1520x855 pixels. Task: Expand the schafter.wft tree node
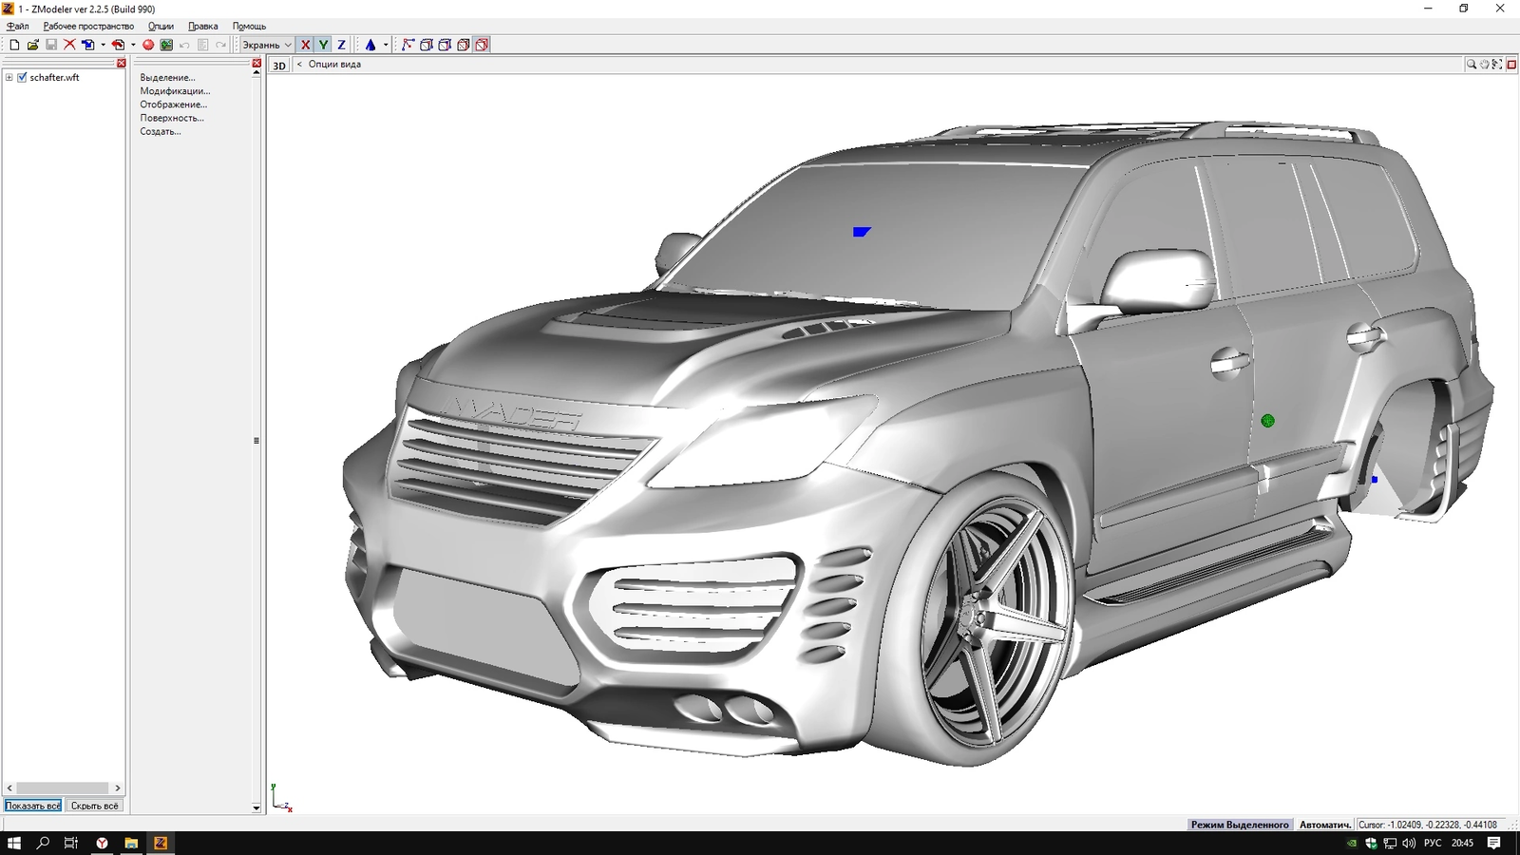(x=9, y=78)
